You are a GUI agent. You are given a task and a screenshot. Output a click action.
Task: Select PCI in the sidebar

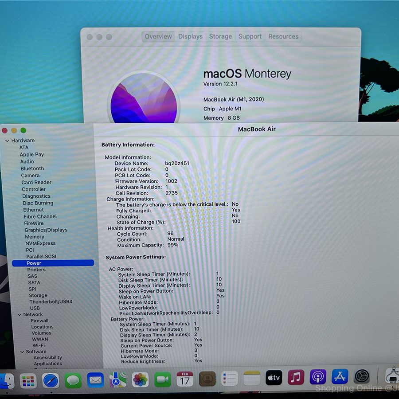coord(30,250)
